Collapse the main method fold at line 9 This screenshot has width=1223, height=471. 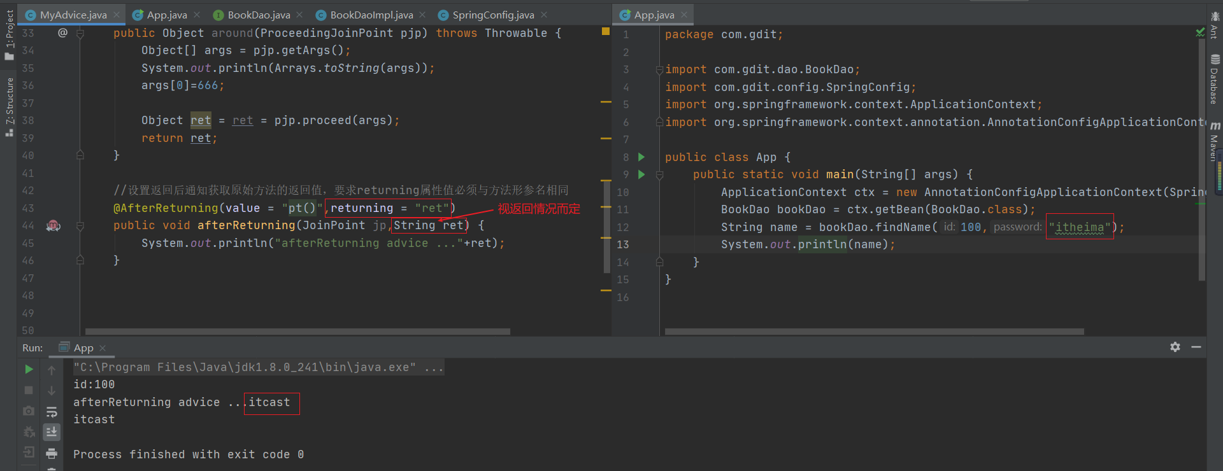click(x=659, y=174)
